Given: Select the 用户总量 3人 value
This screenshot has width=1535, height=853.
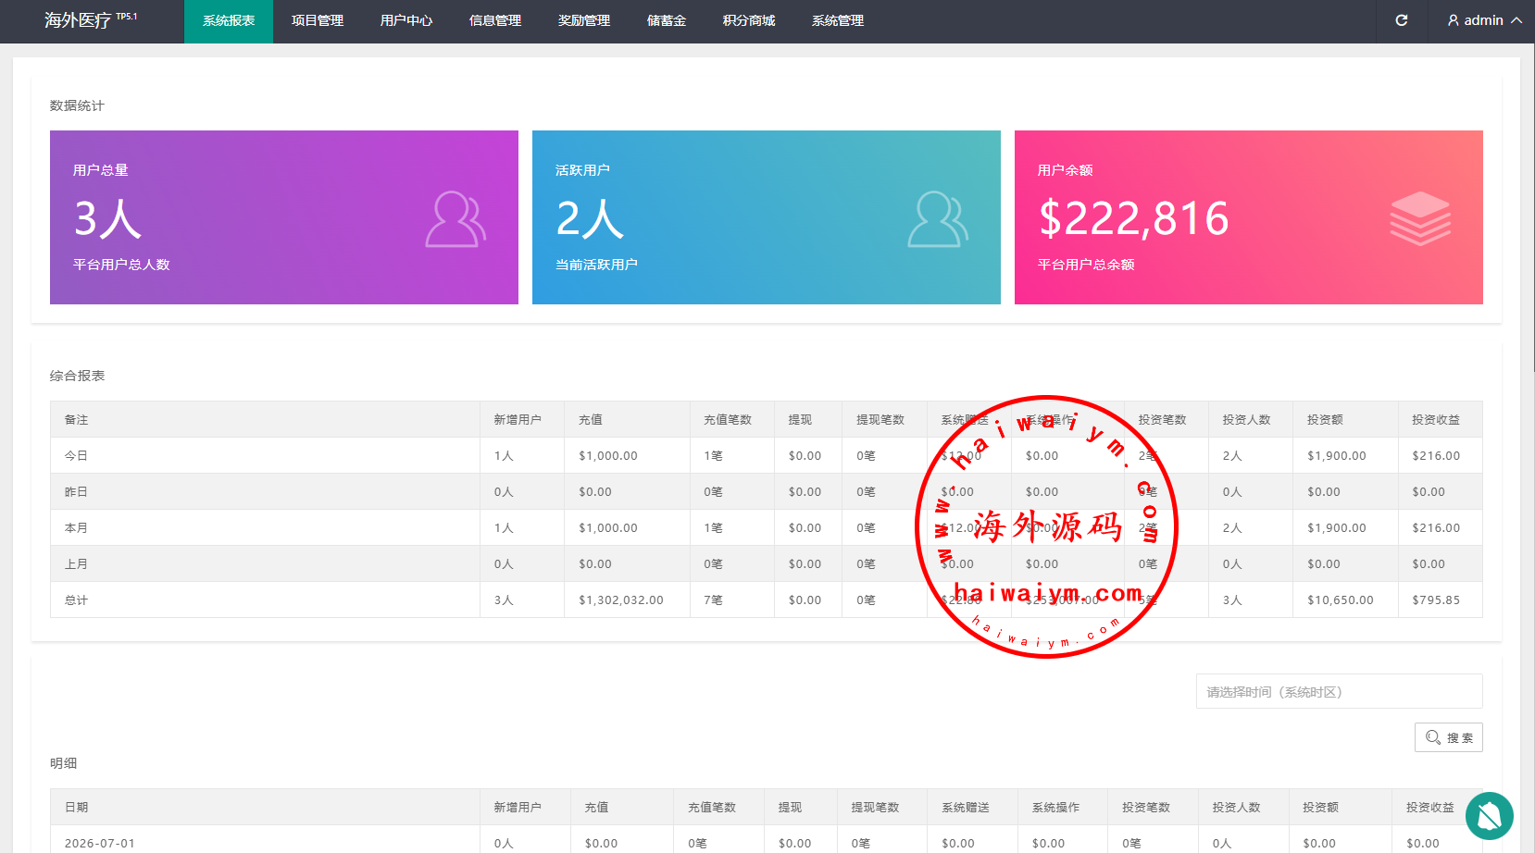Looking at the screenshot, I should (x=107, y=219).
